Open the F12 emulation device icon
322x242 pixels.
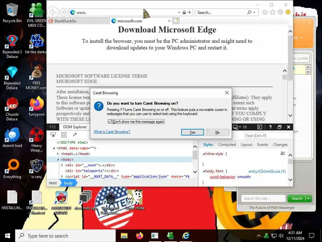235,127
